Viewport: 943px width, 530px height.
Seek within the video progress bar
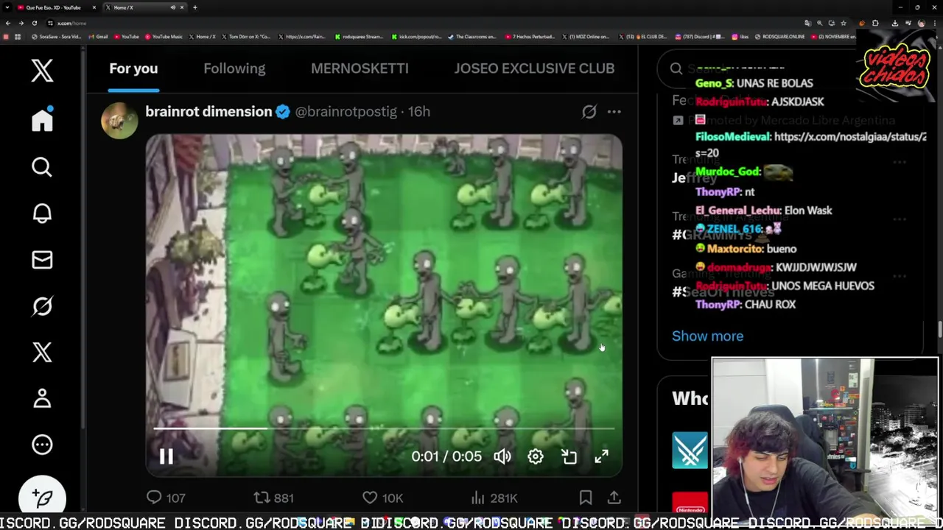tap(384, 428)
